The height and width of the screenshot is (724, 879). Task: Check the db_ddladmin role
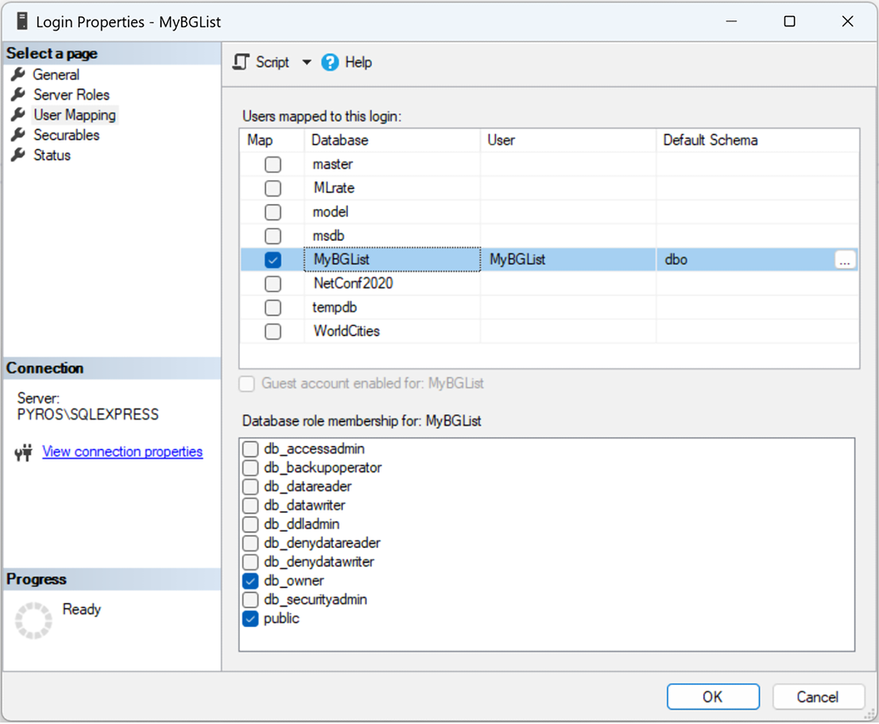coord(250,525)
